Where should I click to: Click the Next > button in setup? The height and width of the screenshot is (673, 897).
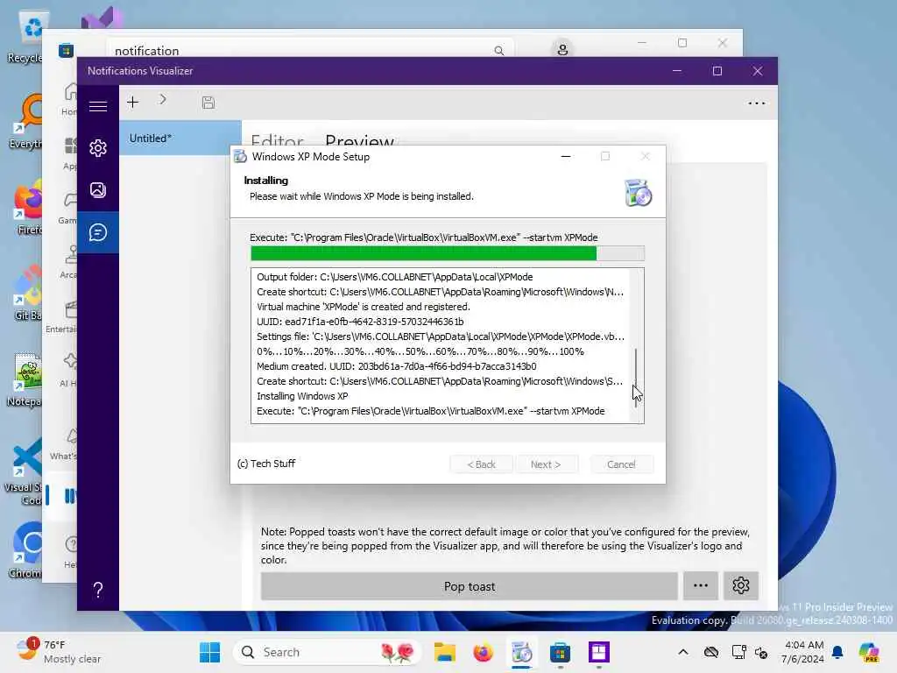coord(546,464)
